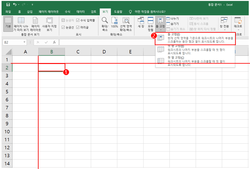Toggle the 눈금선 checkbox
Viewport: 250px width, 169px height.
[x=63, y=27]
